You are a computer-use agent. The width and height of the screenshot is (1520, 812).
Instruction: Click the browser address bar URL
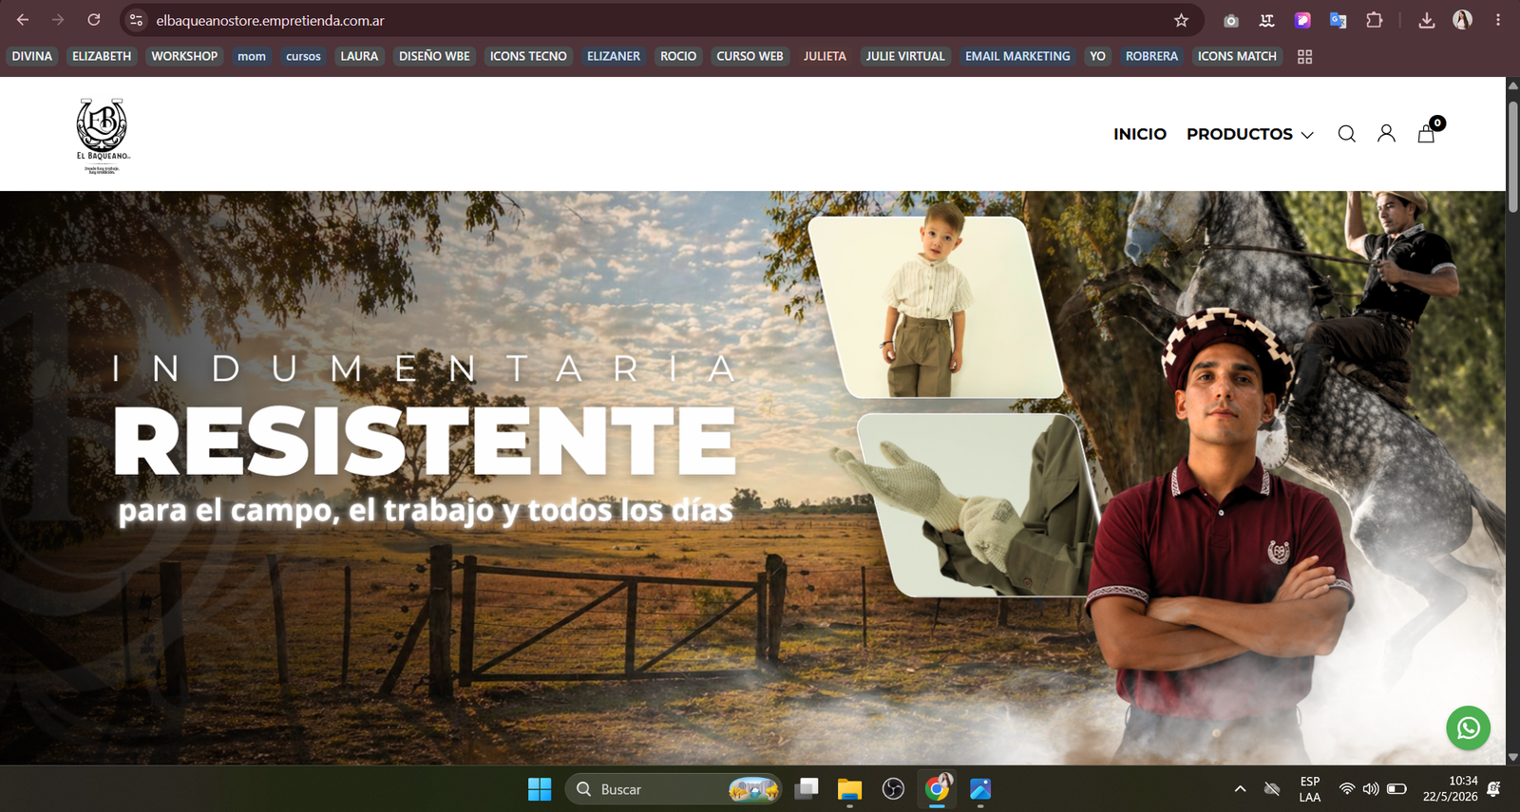click(x=270, y=20)
